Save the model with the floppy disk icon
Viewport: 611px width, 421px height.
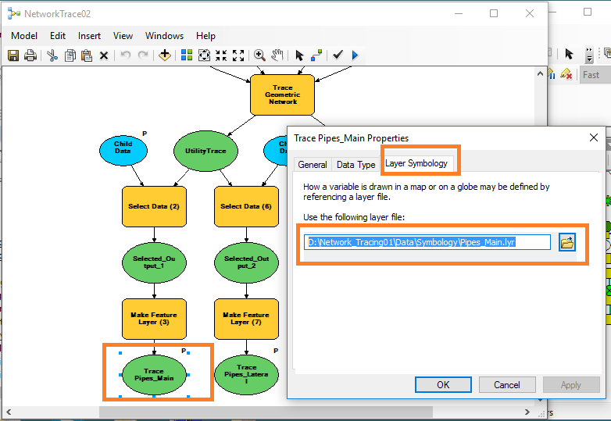(13, 55)
